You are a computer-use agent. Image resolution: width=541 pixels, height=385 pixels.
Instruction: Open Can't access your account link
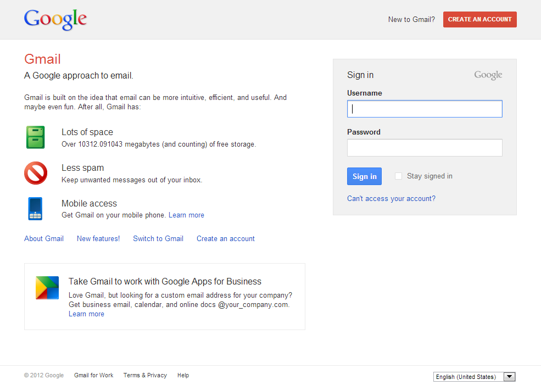[391, 199]
